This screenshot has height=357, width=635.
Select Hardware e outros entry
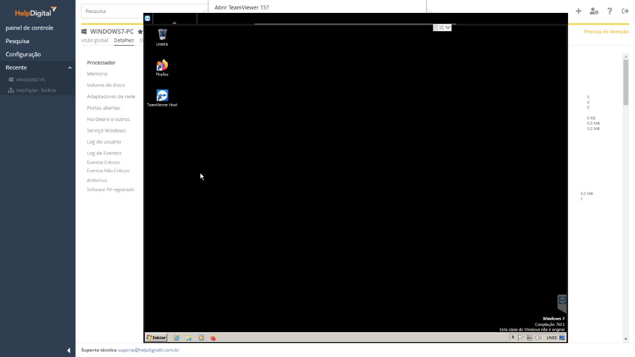(x=108, y=119)
